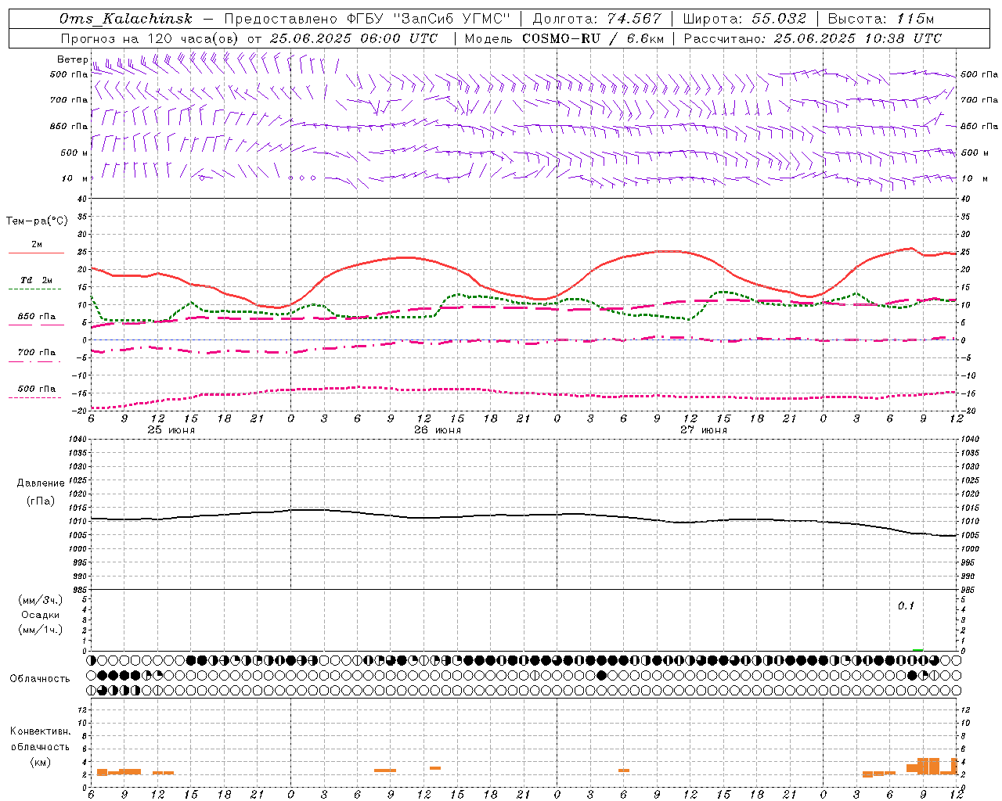Image resolution: width=1002 pixels, height=801 pixels.
Task: Click the green precipitation bar
Action: tap(917, 649)
